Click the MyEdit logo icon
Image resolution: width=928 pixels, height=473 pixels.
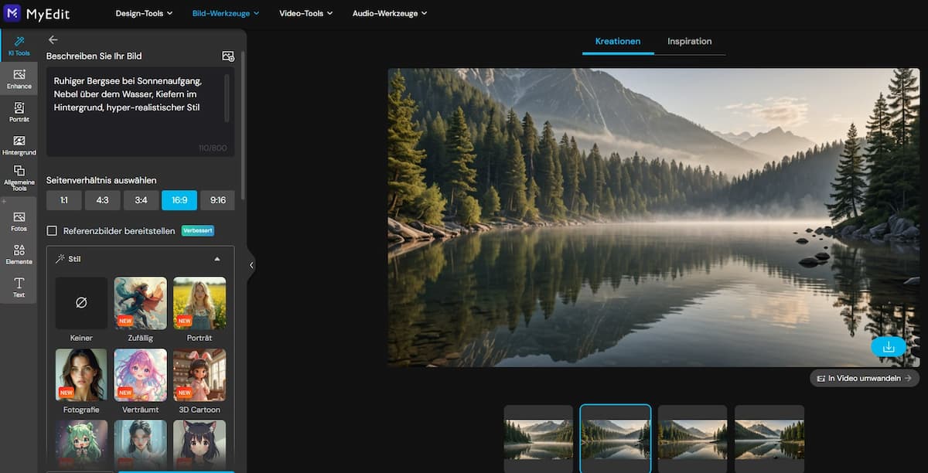(12, 12)
